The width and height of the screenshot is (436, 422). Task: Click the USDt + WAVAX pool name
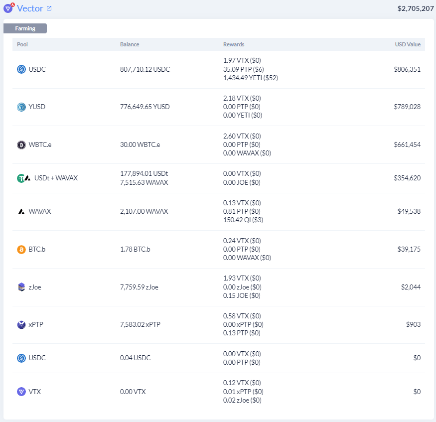coord(56,178)
